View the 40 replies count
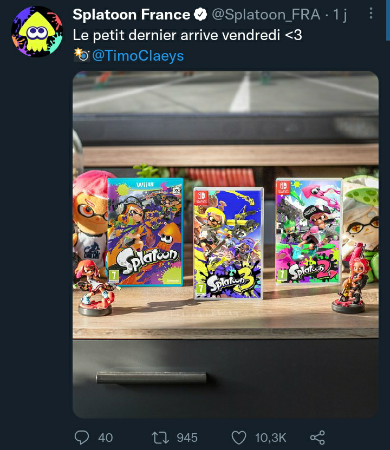This screenshot has height=450, width=390. [105, 438]
